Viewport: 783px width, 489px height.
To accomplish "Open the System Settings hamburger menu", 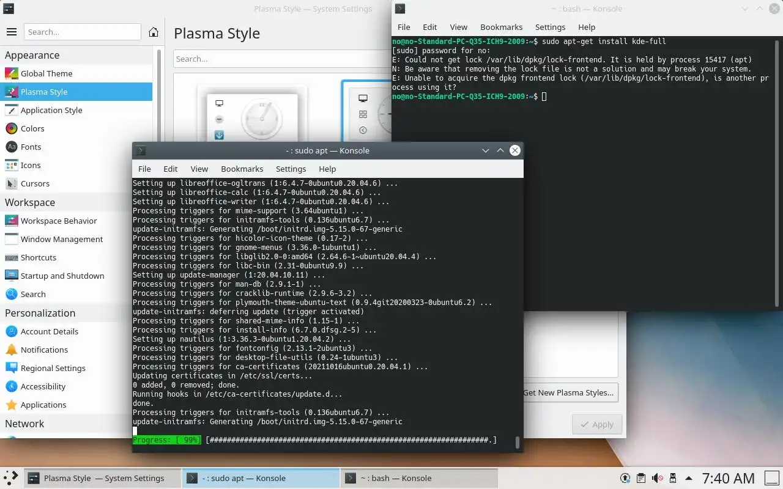I will coord(11,32).
